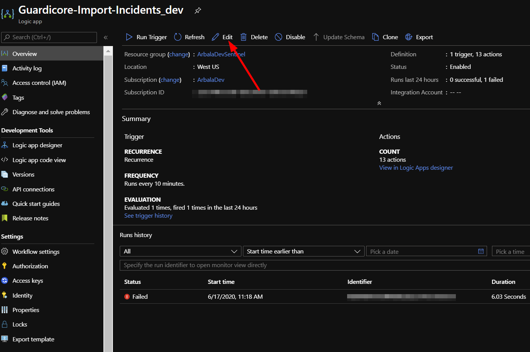Click the Logic app designer icon
Screen dimensions: 530x352
click(x=5, y=145)
